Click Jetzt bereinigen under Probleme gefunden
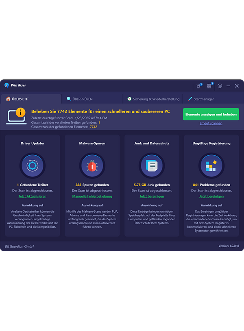 tap(211, 196)
